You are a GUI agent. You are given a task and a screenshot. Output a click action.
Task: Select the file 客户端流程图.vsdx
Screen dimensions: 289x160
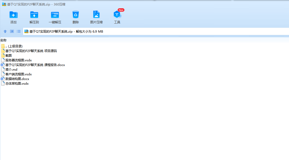[16, 74]
